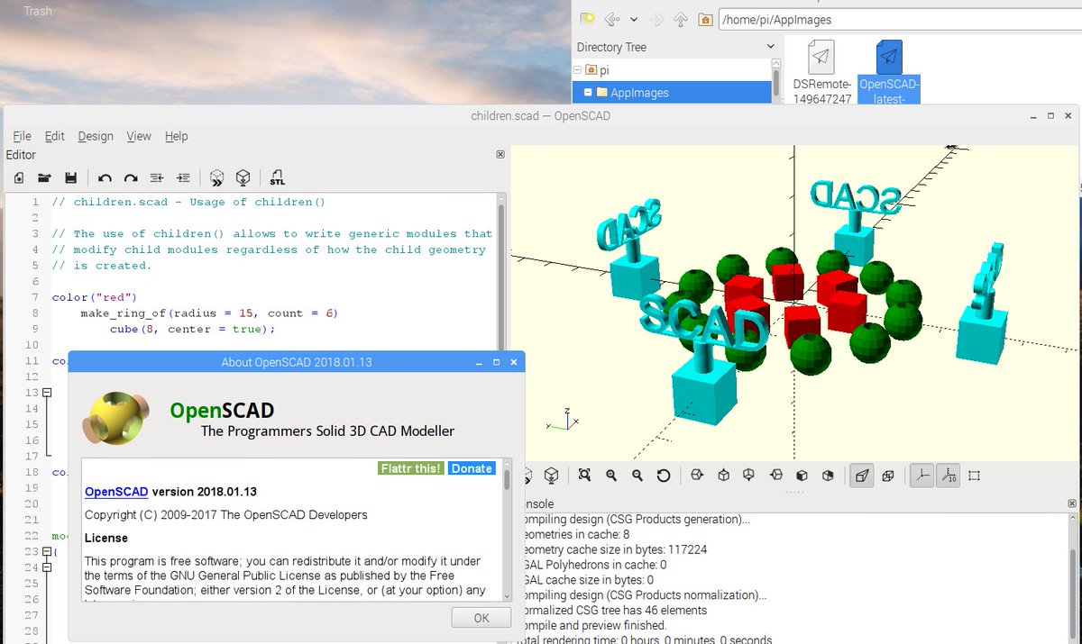Open the file manager back history dropdown arrow
The height and width of the screenshot is (644, 1082).
[x=634, y=19]
